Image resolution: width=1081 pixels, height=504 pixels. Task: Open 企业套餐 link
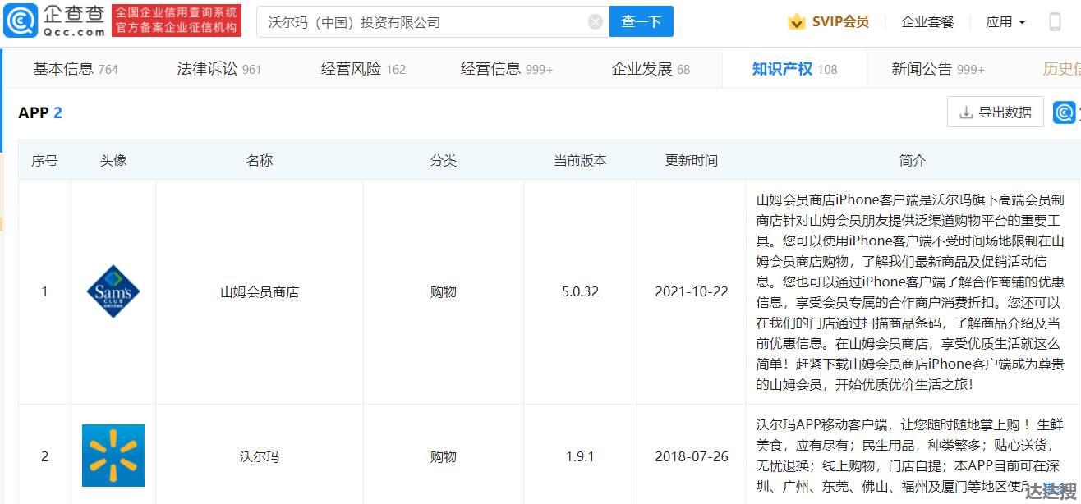927,22
